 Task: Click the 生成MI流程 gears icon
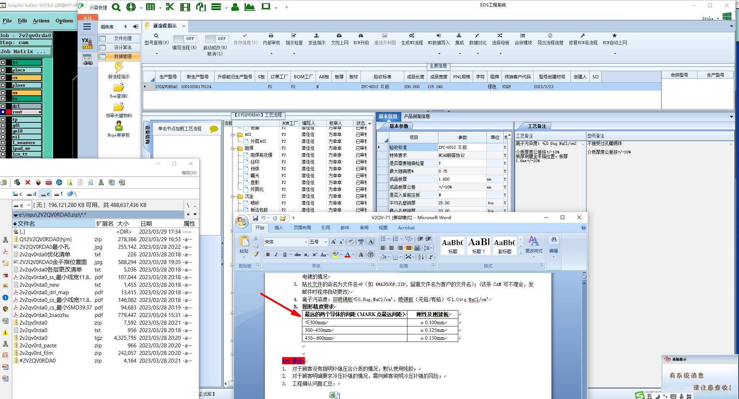click(412, 36)
